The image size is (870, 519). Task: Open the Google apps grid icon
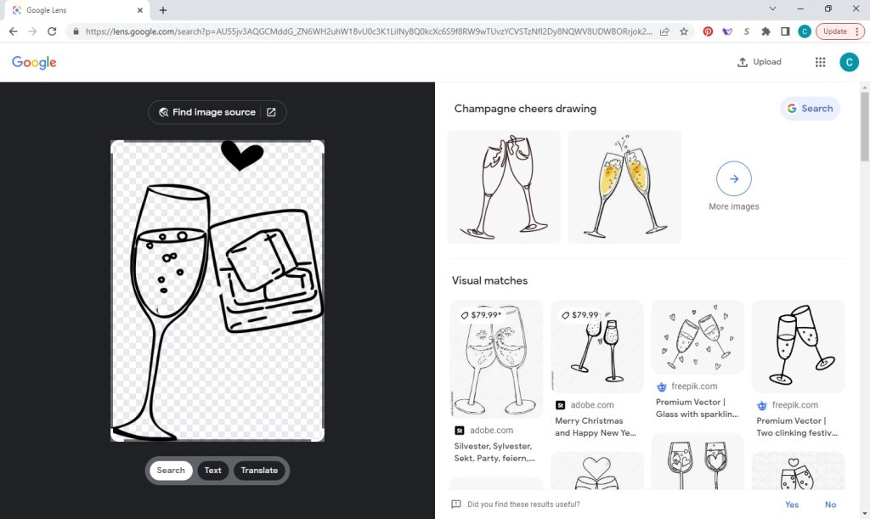coord(820,62)
